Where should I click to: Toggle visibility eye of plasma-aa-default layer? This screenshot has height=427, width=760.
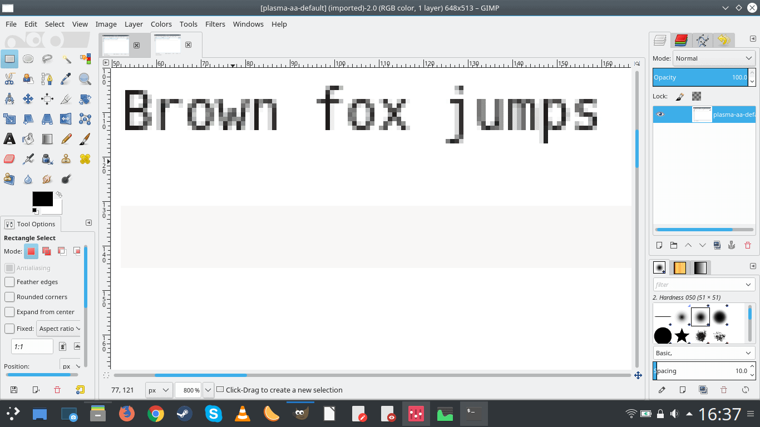click(x=660, y=115)
